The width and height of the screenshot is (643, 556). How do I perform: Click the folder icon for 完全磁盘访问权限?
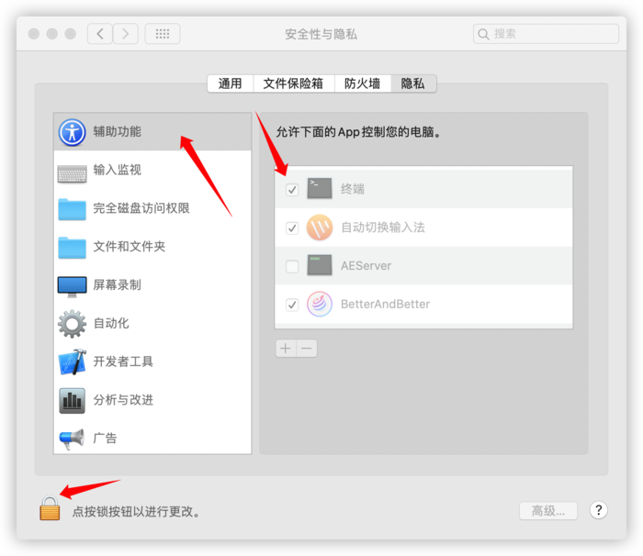tap(73, 209)
